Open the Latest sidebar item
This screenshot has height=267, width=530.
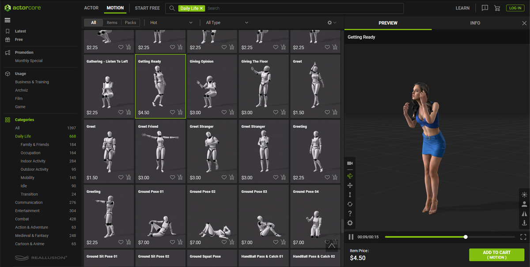tap(20, 31)
